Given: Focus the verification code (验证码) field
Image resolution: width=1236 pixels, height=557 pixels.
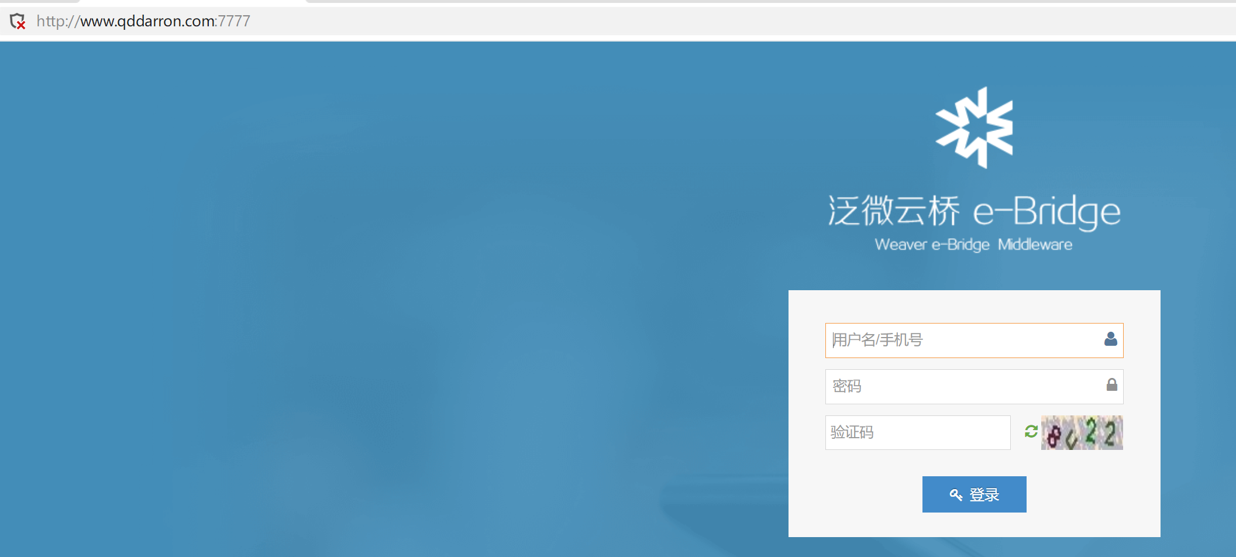Looking at the screenshot, I should click(918, 432).
